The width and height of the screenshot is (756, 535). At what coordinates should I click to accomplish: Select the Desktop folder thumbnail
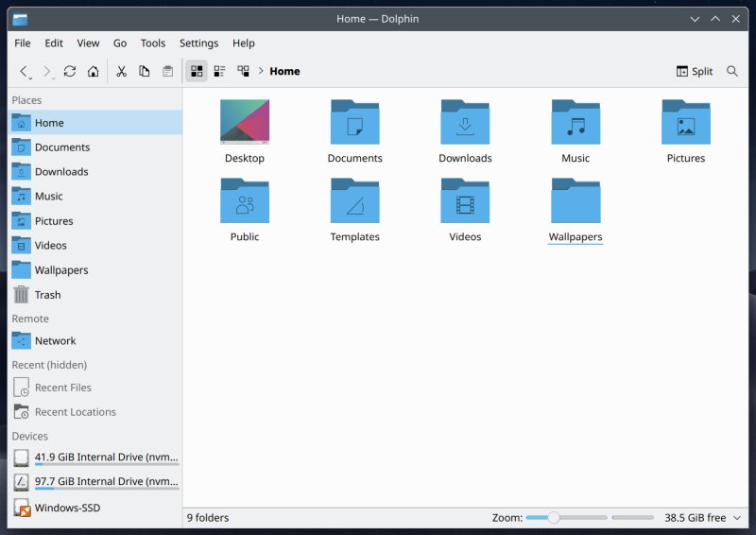click(x=245, y=123)
